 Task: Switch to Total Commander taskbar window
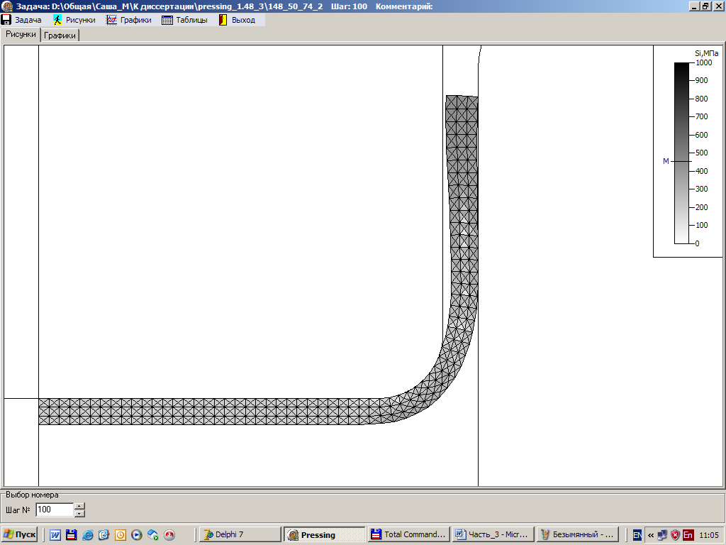tap(409, 534)
